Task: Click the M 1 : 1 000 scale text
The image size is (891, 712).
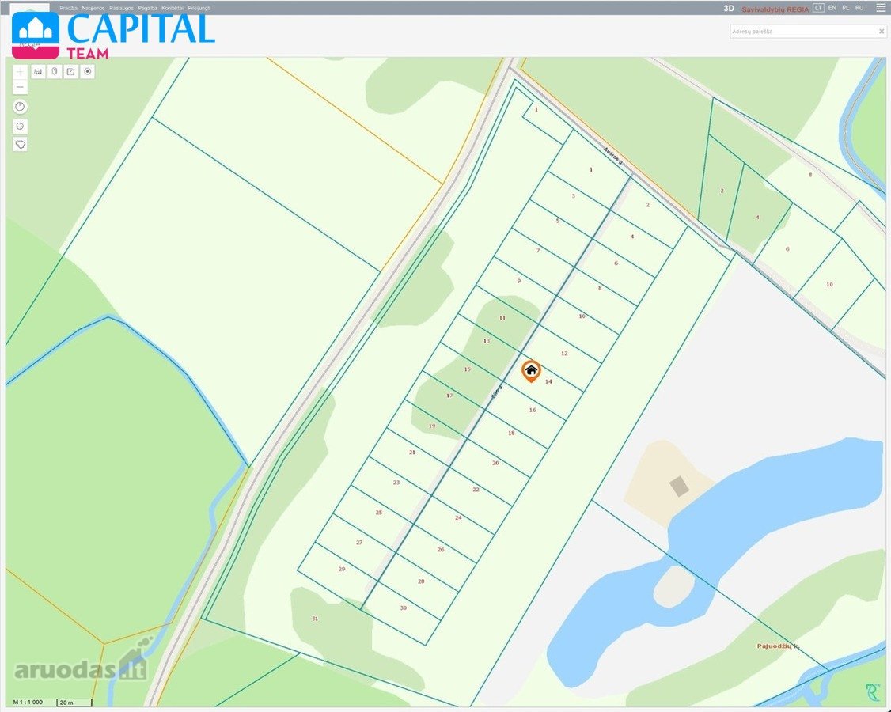Action: pyautogui.click(x=28, y=703)
